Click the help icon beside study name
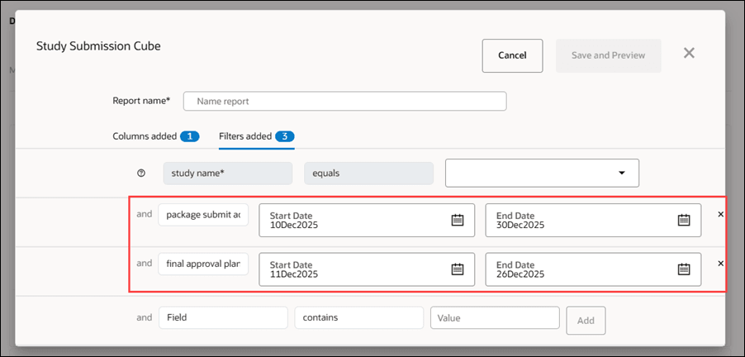745x357 pixels. pos(140,174)
